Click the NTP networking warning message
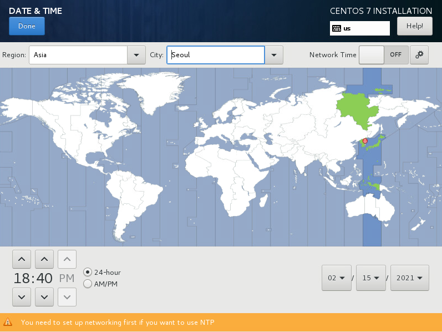 (118, 322)
